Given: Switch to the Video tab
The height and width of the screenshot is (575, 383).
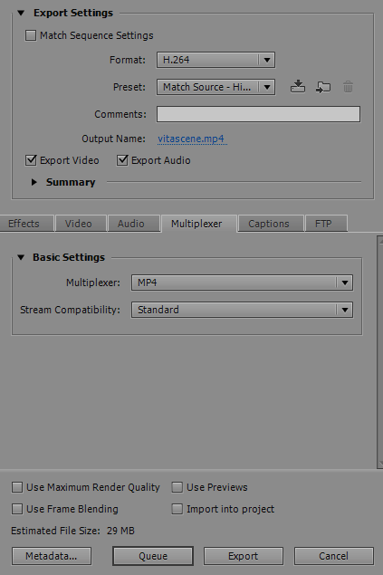Looking at the screenshot, I should (x=81, y=224).
